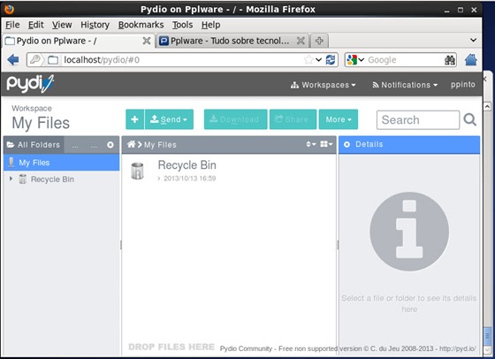The width and height of the screenshot is (495, 359).
Task: Click the binoculars search icon
Action: coord(450,60)
